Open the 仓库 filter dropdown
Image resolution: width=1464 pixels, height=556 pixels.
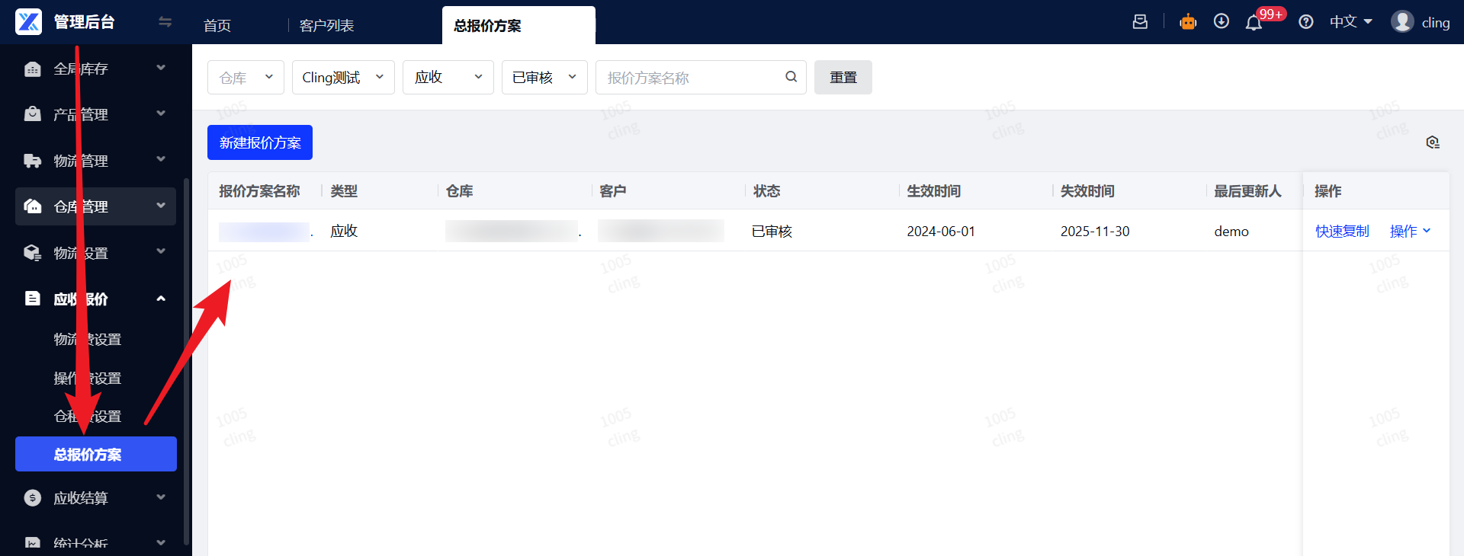pos(246,77)
